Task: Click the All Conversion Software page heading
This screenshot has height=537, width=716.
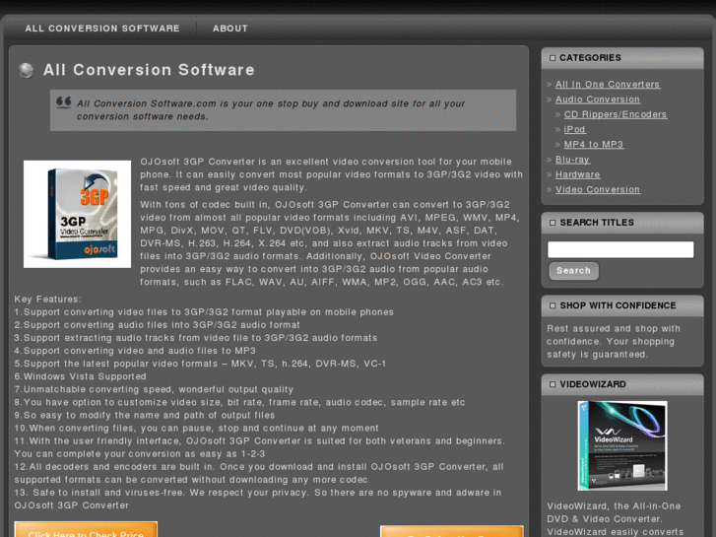Action: pyautogui.click(x=149, y=70)
